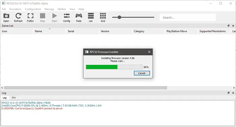Click the RPCS3 main window title icon
This screenshot has height=127, width=236.
click(x=4, y=3)
